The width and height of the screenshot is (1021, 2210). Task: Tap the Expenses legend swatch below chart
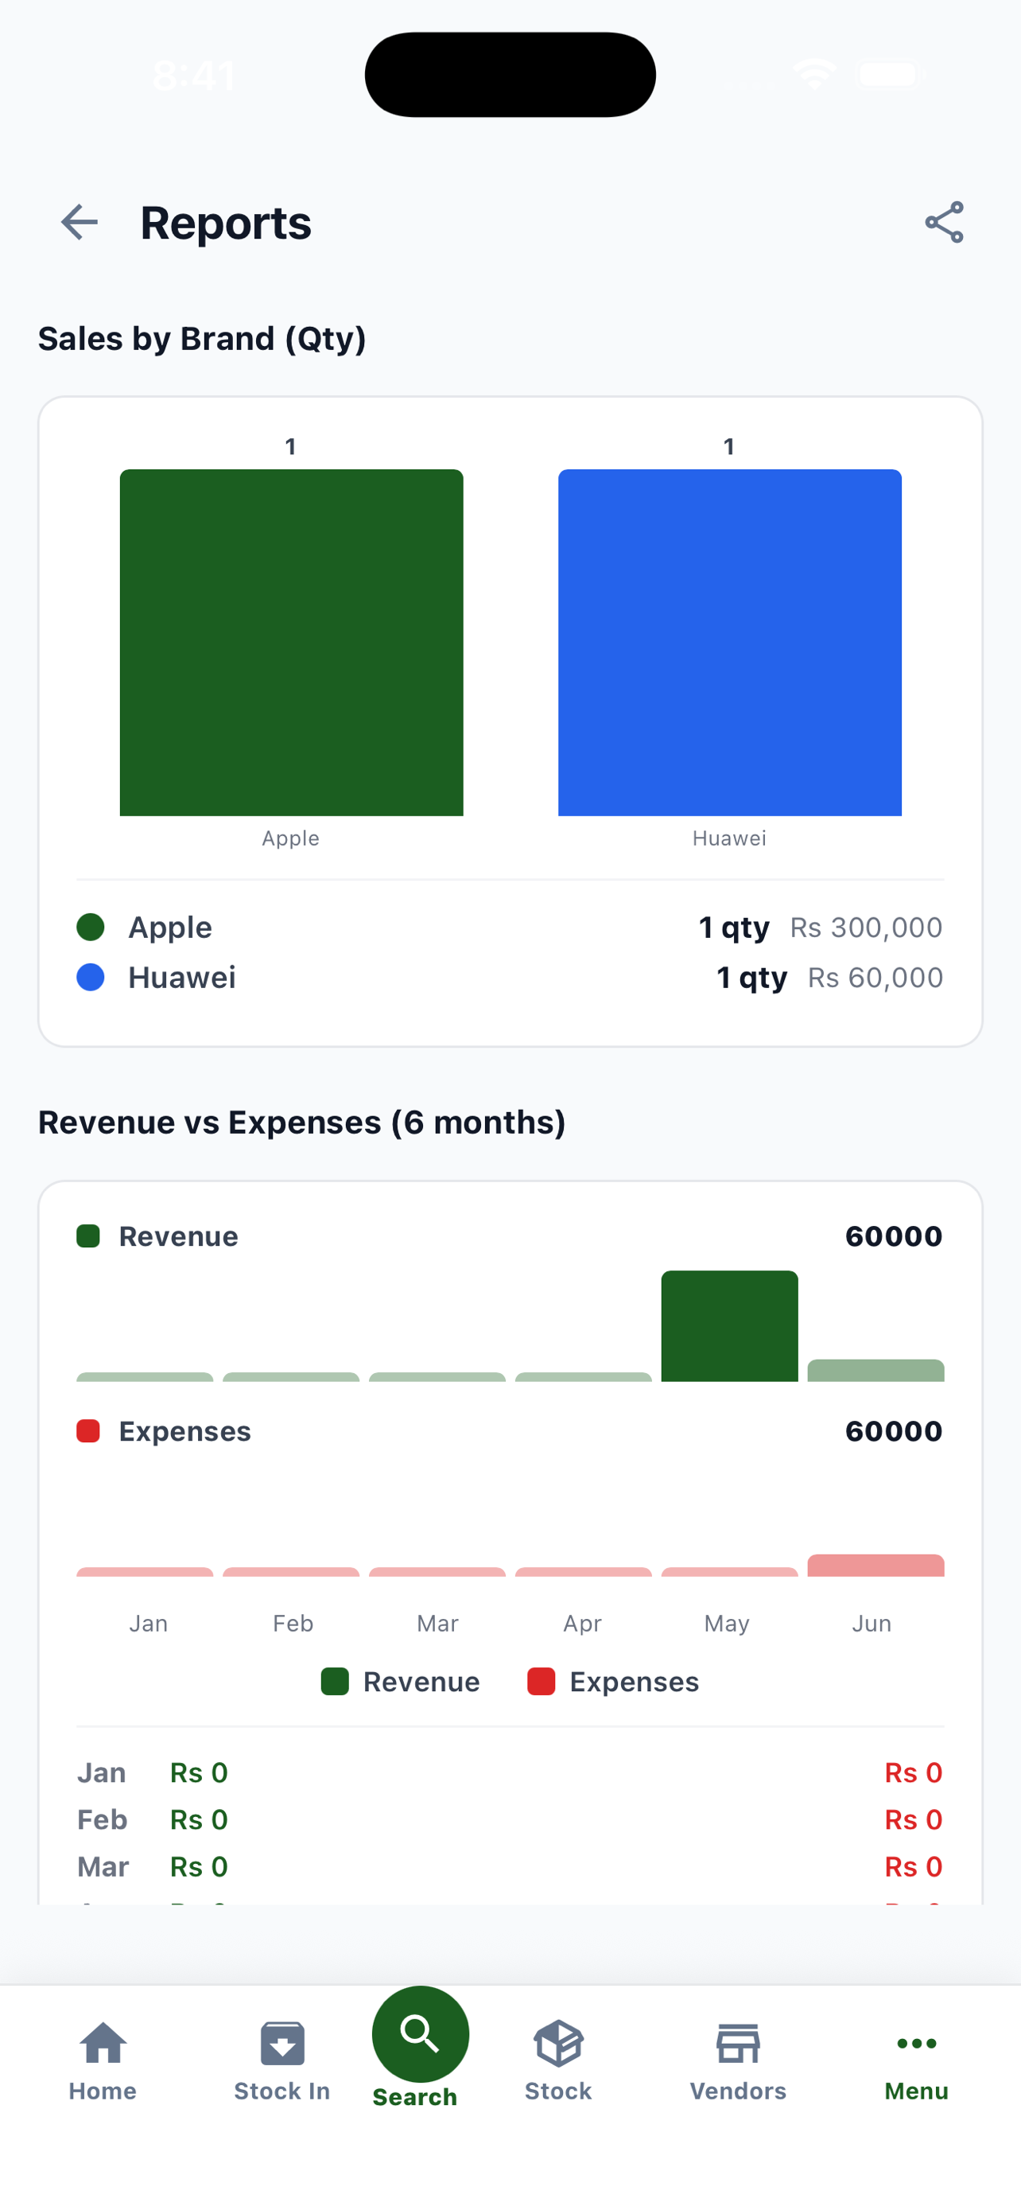tap(541, 1682)
